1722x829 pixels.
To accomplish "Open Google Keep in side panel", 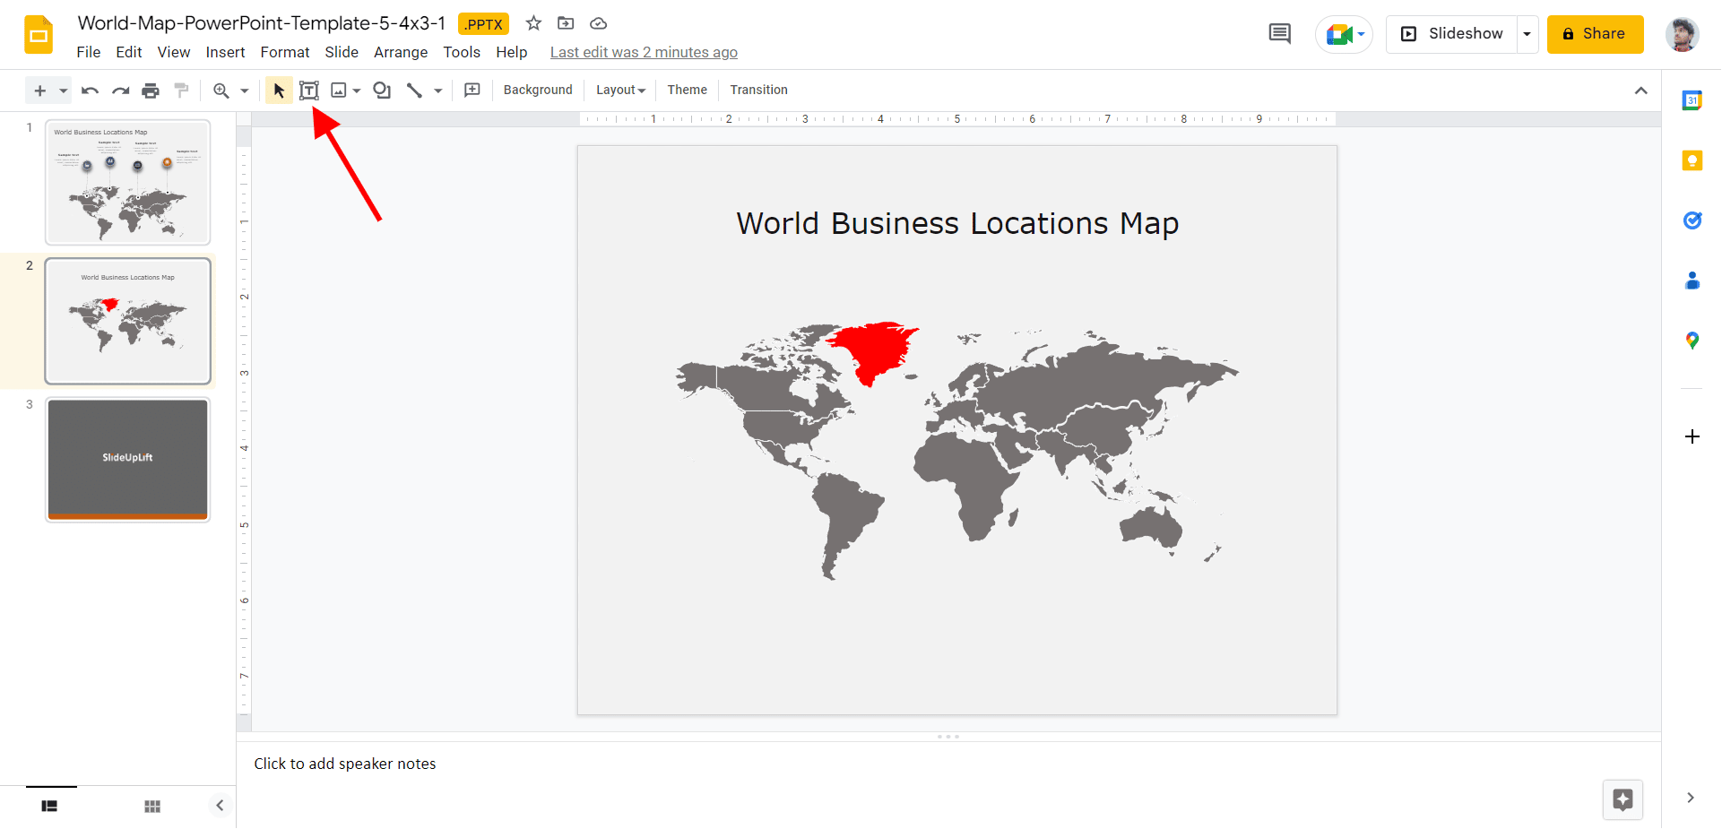I will coord(1692,160).
